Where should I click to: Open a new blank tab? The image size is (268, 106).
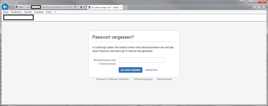pyautogui.click(x=126, y=7)
